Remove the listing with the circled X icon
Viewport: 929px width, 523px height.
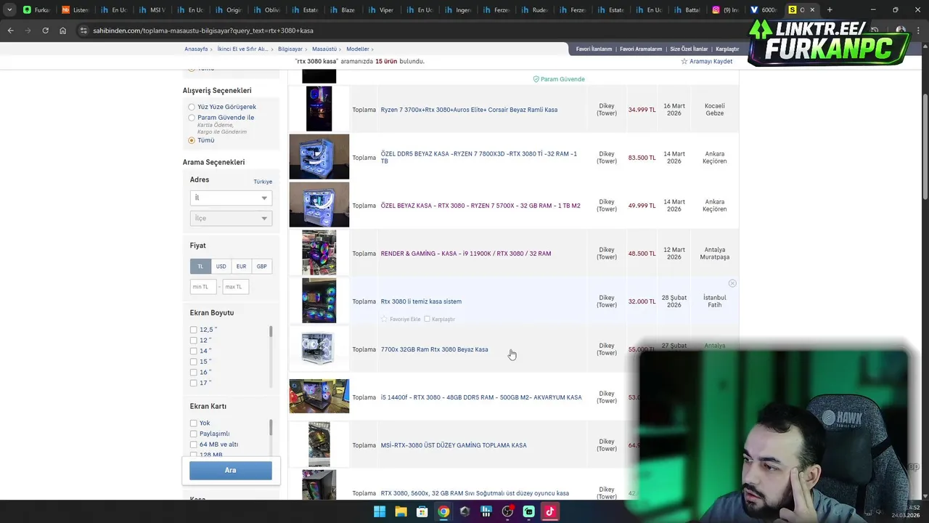click(732, 283)
